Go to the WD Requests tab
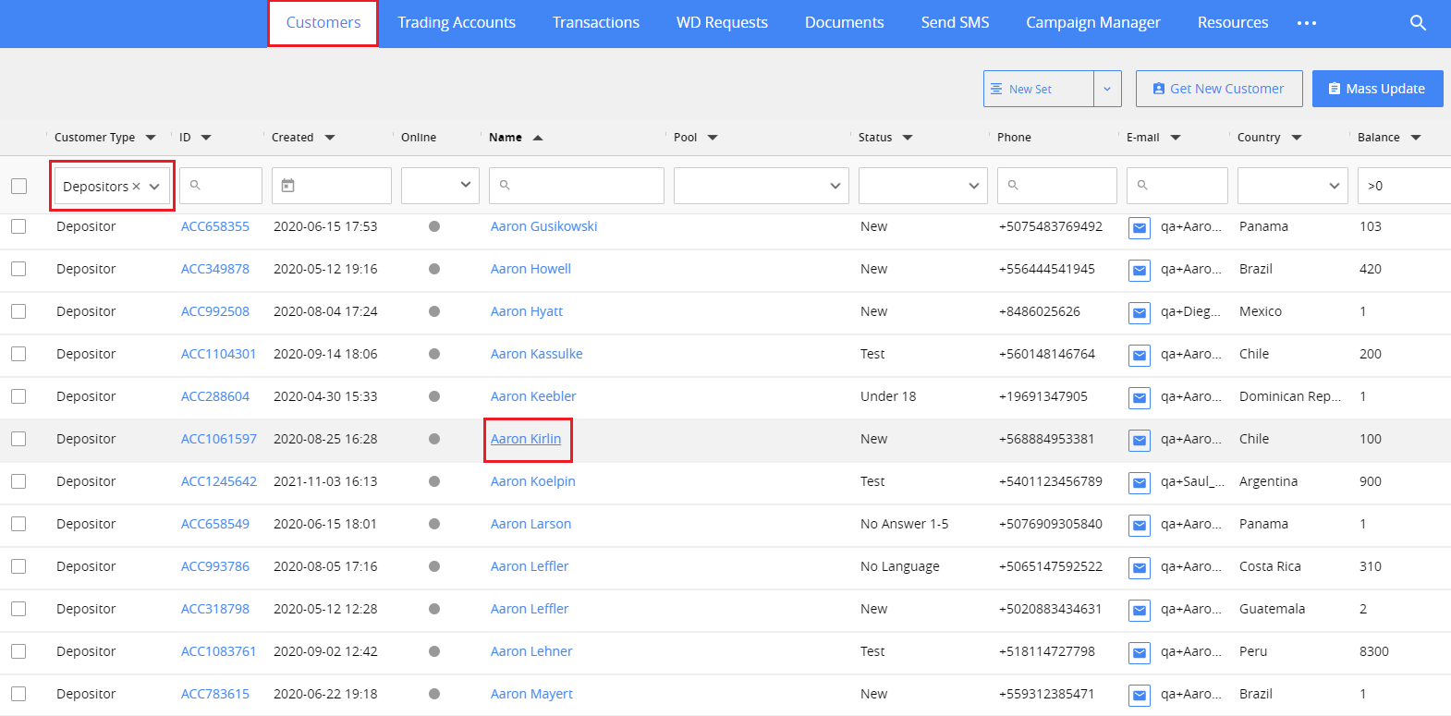 pos(722,23)
